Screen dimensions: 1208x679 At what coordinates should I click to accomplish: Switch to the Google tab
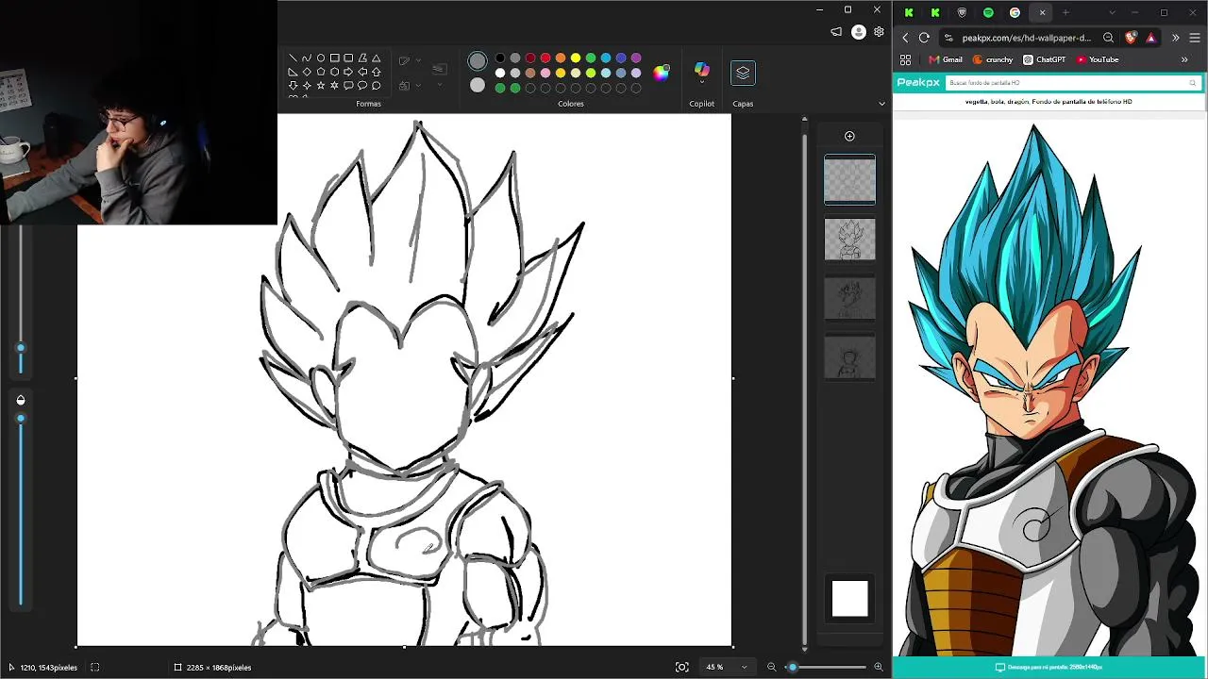1015,12
